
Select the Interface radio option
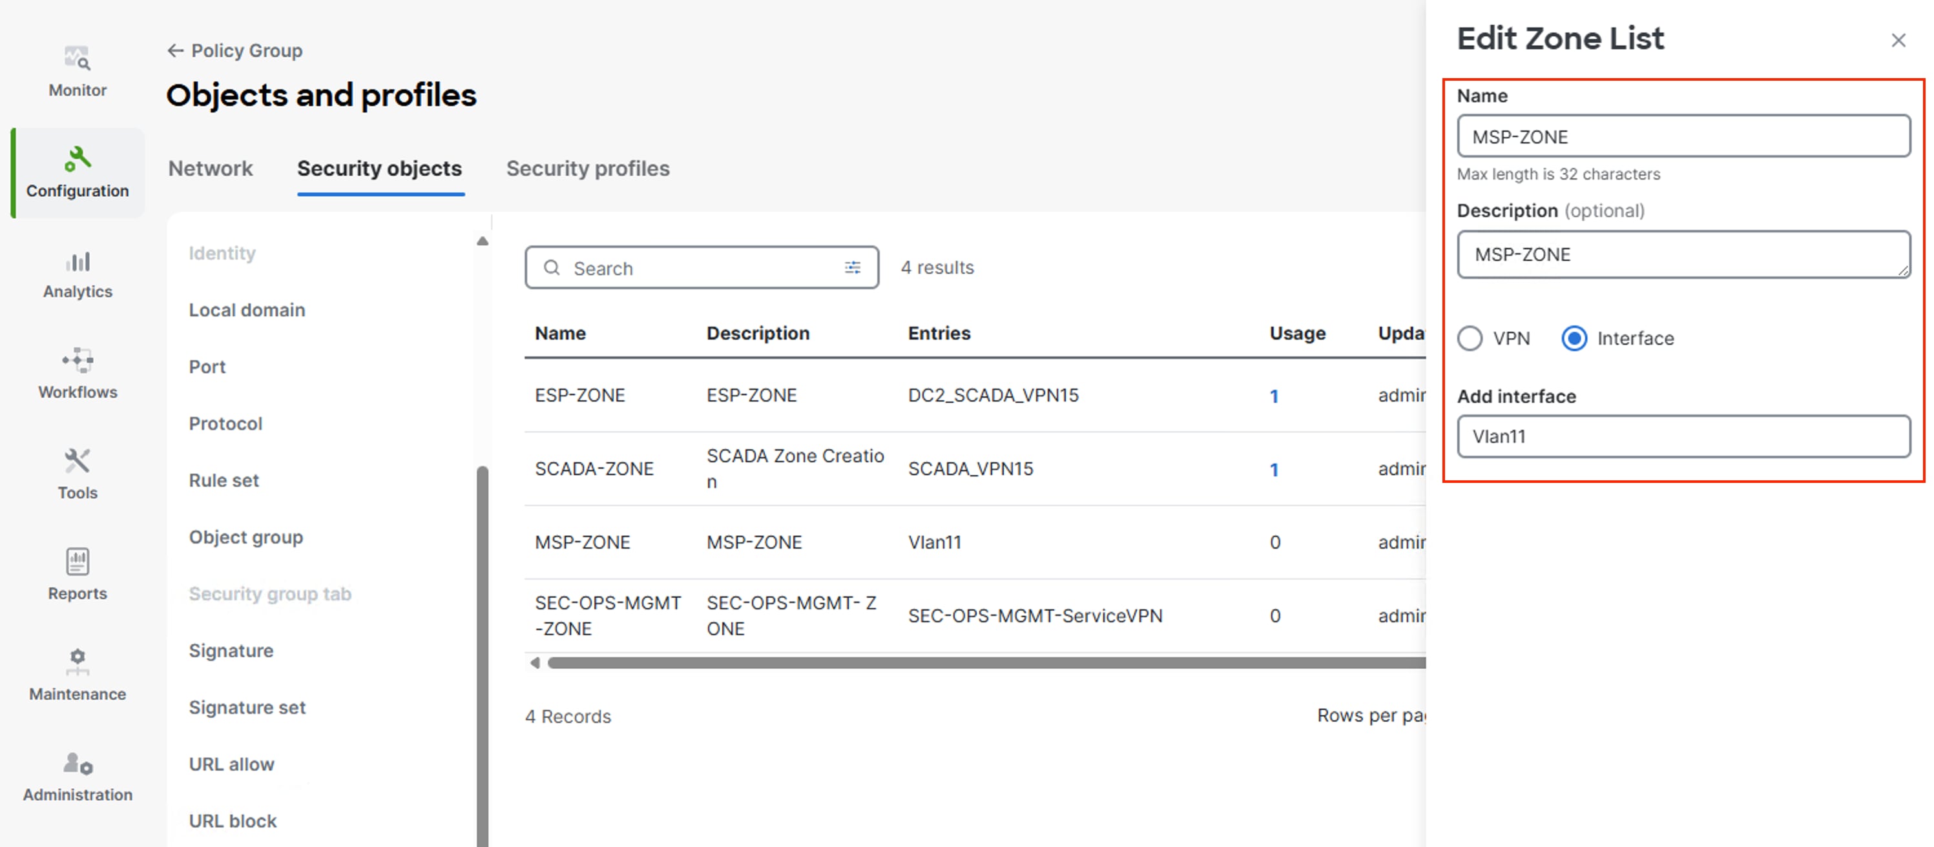click(x=1574, y=338)
